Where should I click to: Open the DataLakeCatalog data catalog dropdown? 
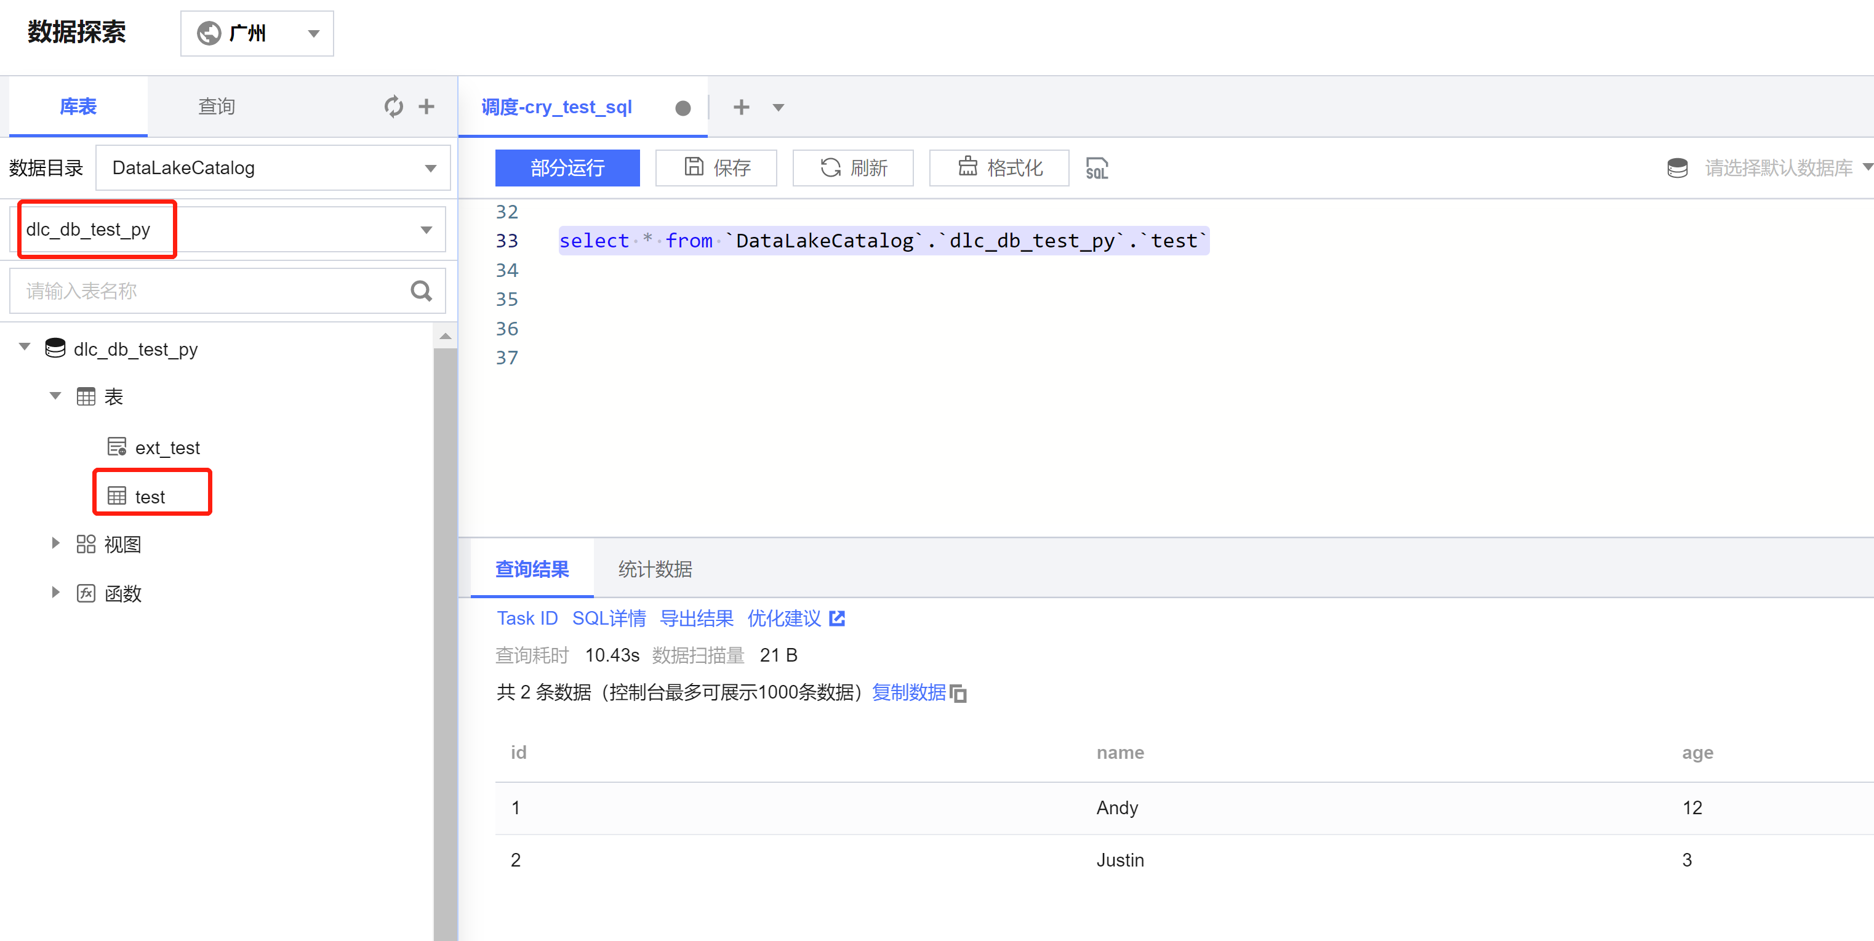273,168
